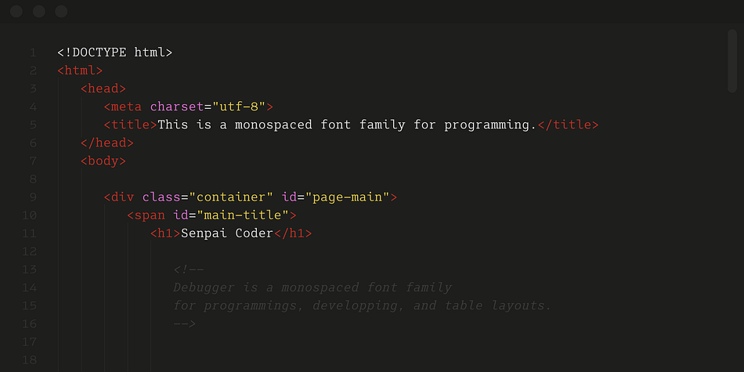
Task: Click the Senpai Coder heading text
Action: point(227,233)
